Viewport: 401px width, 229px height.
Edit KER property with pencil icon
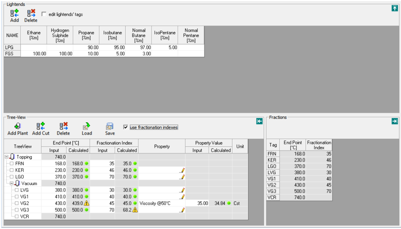click(182, 170)
